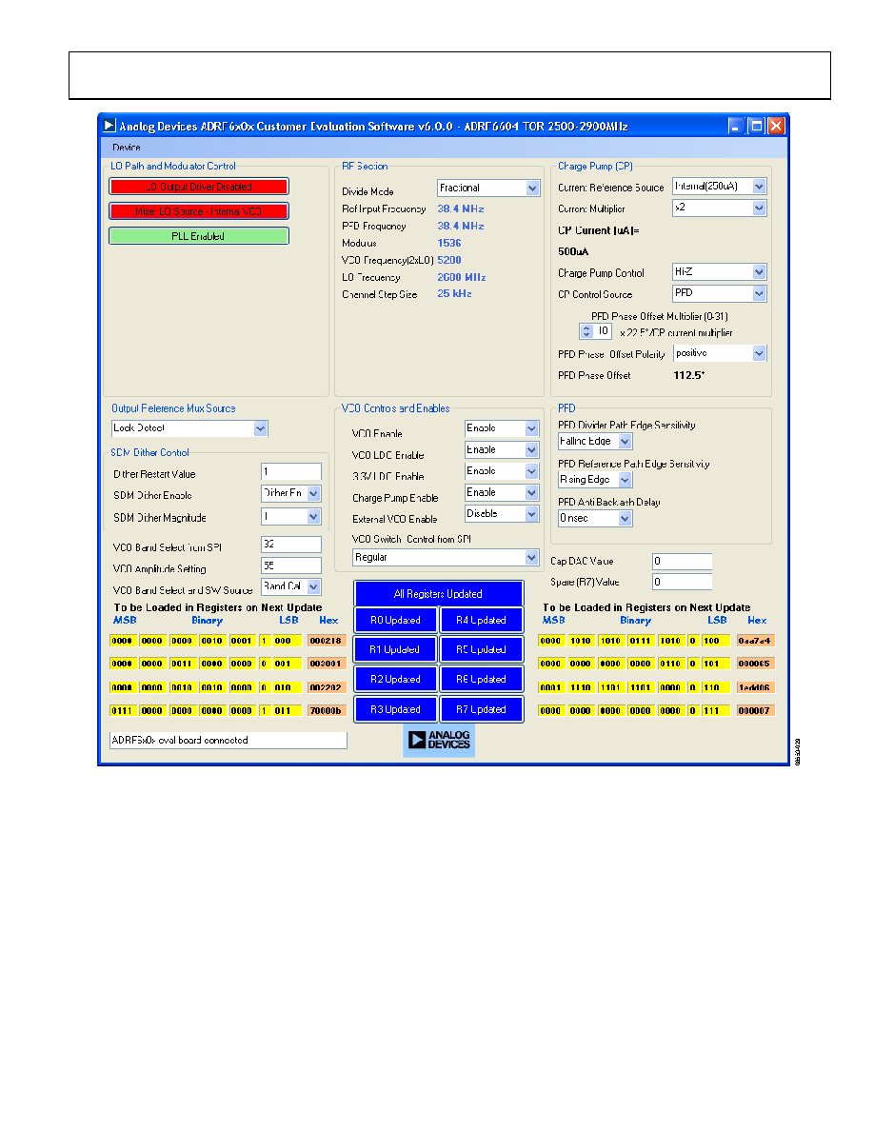Viewport: 874px width, 1131px height.
Task: Open VCO Switch Control from SPI dropdown
Action: 446,558
